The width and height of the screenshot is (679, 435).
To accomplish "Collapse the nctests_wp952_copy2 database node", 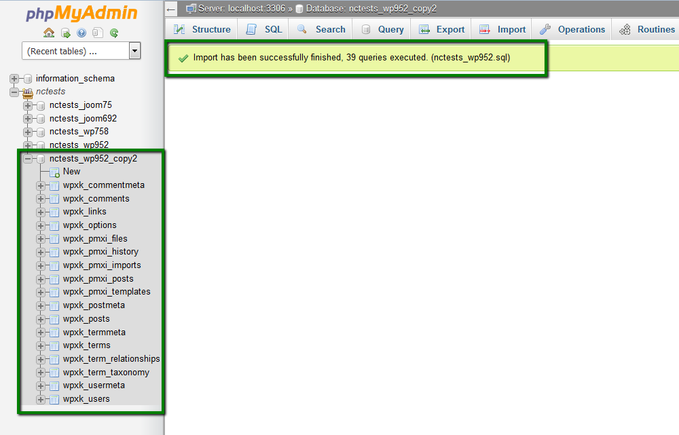I will pyautogui.click(x=28, y=159).
